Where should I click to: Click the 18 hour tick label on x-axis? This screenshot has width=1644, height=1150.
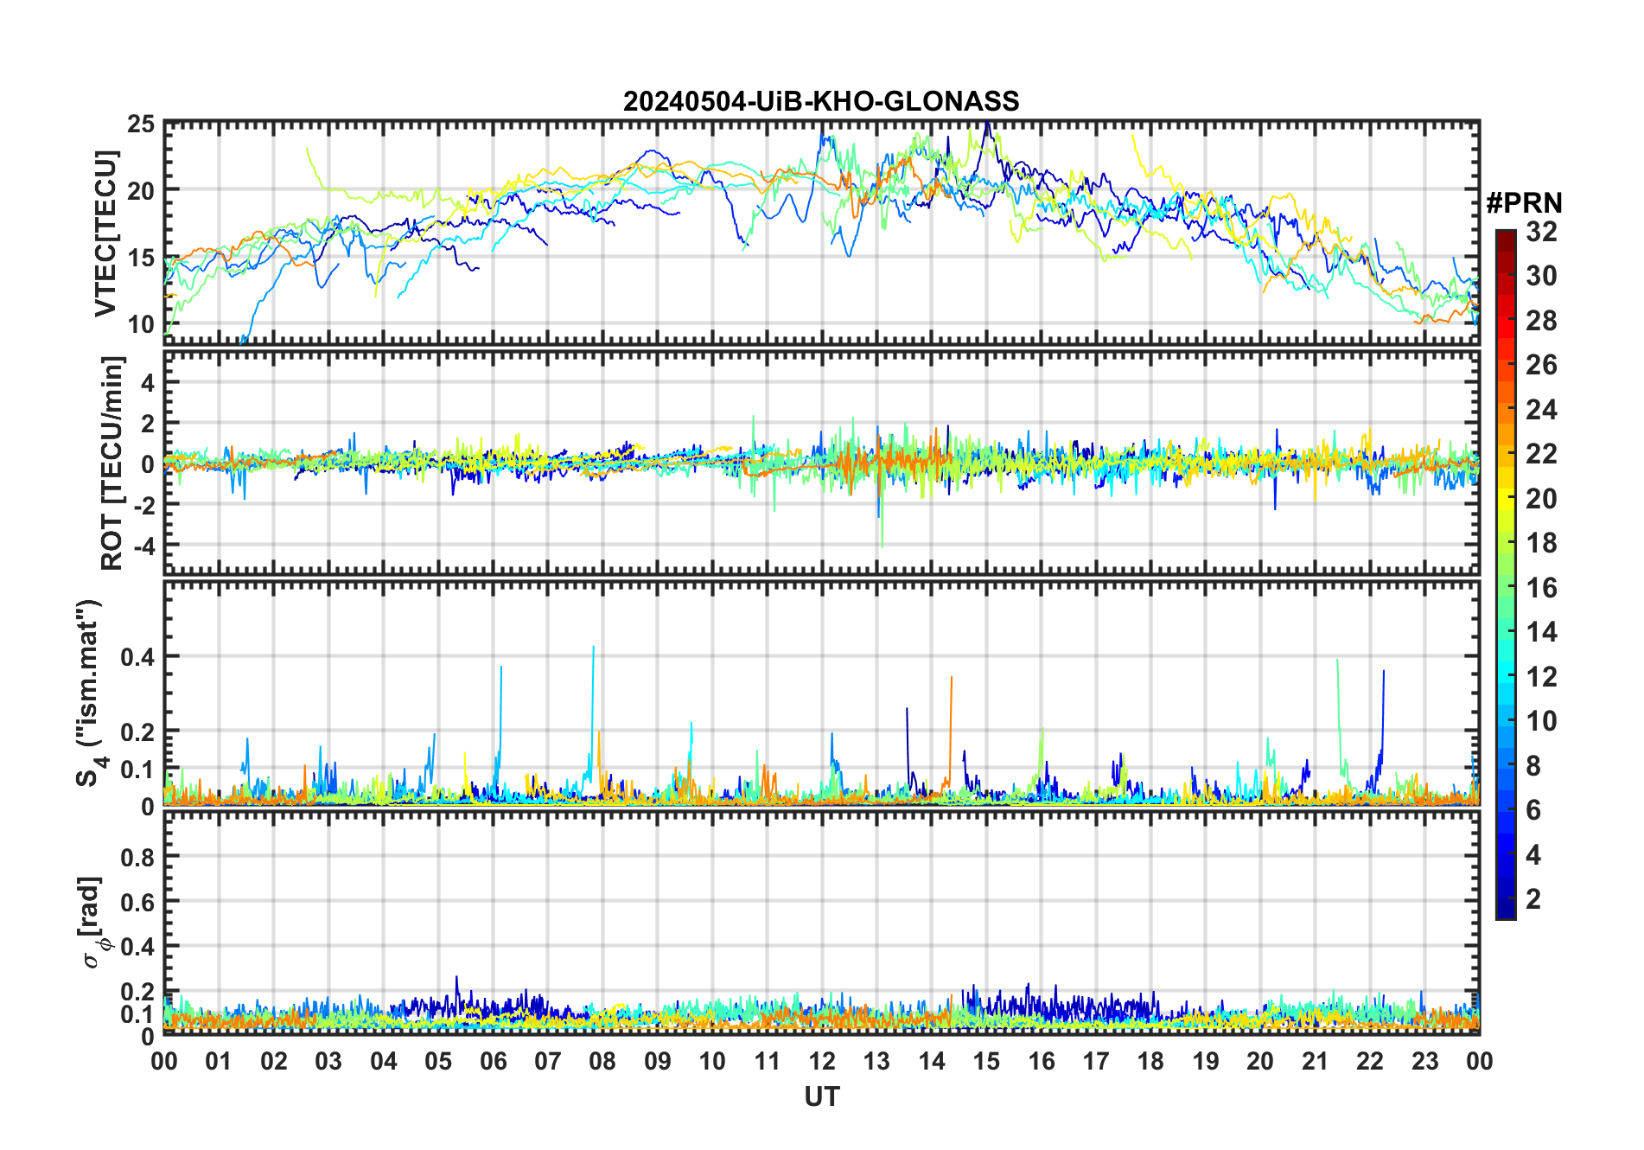coord(1150,1061)
